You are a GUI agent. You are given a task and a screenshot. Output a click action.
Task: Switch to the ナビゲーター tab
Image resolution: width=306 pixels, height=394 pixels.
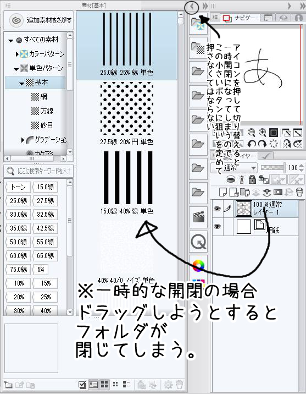pos(240,18)
